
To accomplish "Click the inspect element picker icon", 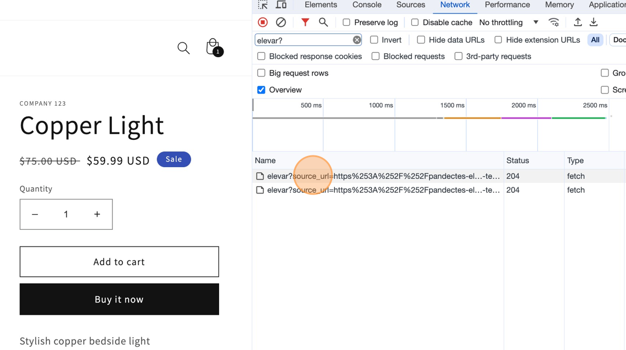I will pyautogui.click(x=263, y=5).
